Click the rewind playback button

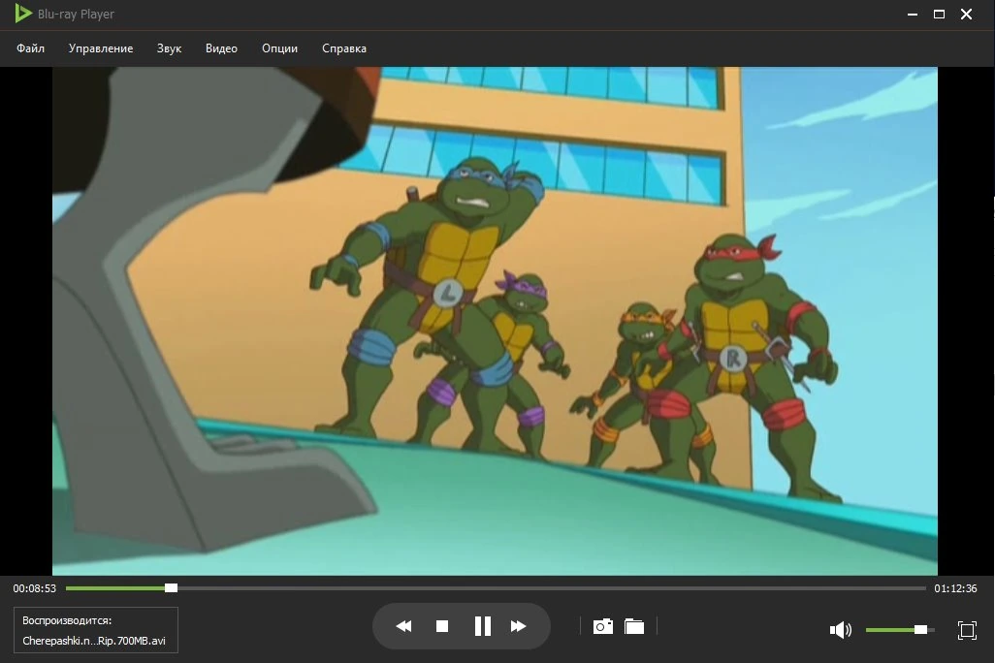(403, 626)
